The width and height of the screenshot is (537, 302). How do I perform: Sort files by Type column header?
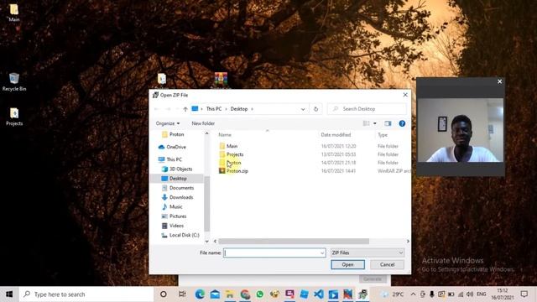point(383,135)
